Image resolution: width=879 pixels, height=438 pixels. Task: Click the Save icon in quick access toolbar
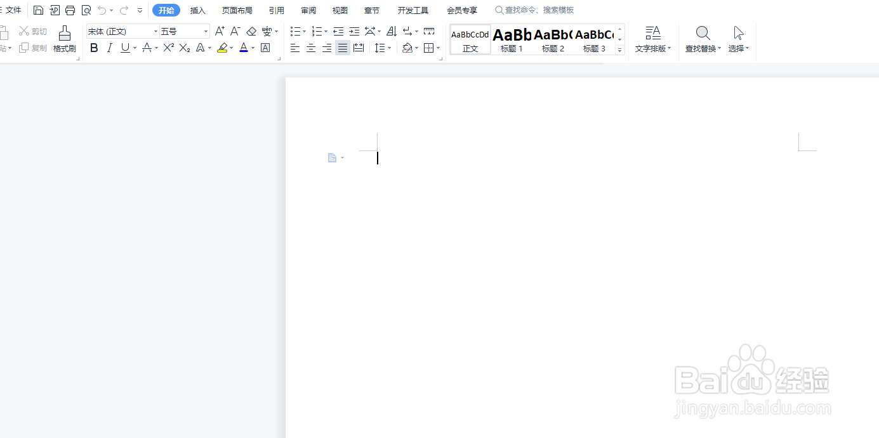[38, 10]
